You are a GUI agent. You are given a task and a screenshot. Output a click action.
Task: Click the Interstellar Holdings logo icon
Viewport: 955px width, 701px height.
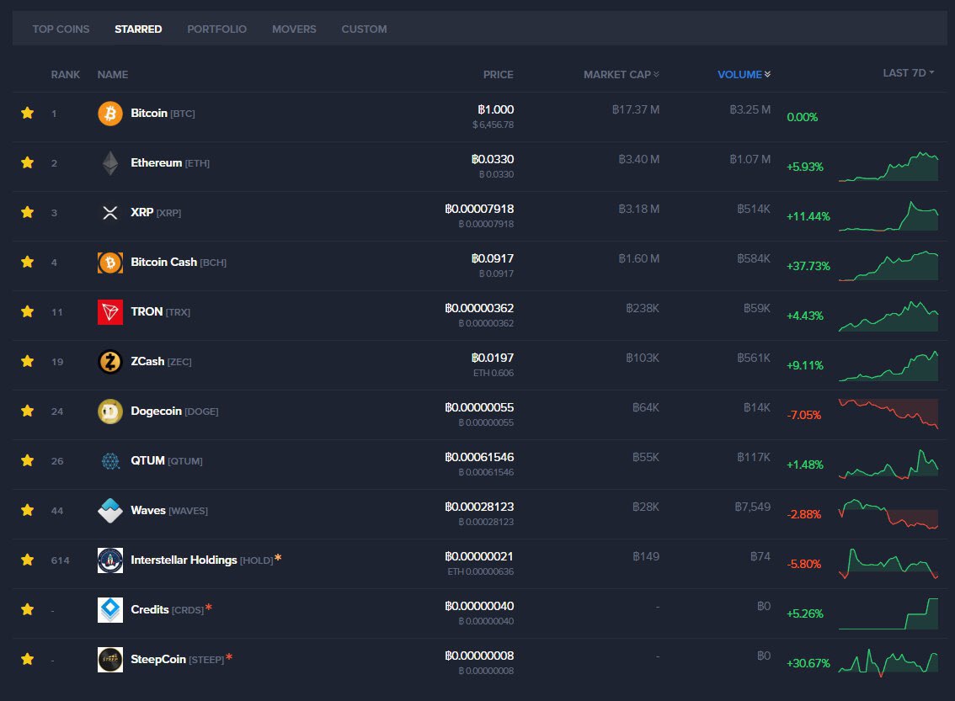[110, 560]
